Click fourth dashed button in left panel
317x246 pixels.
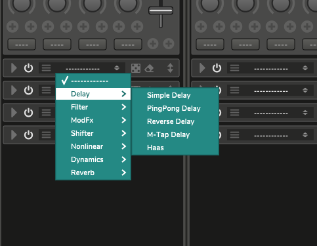(x=128, y=45)
